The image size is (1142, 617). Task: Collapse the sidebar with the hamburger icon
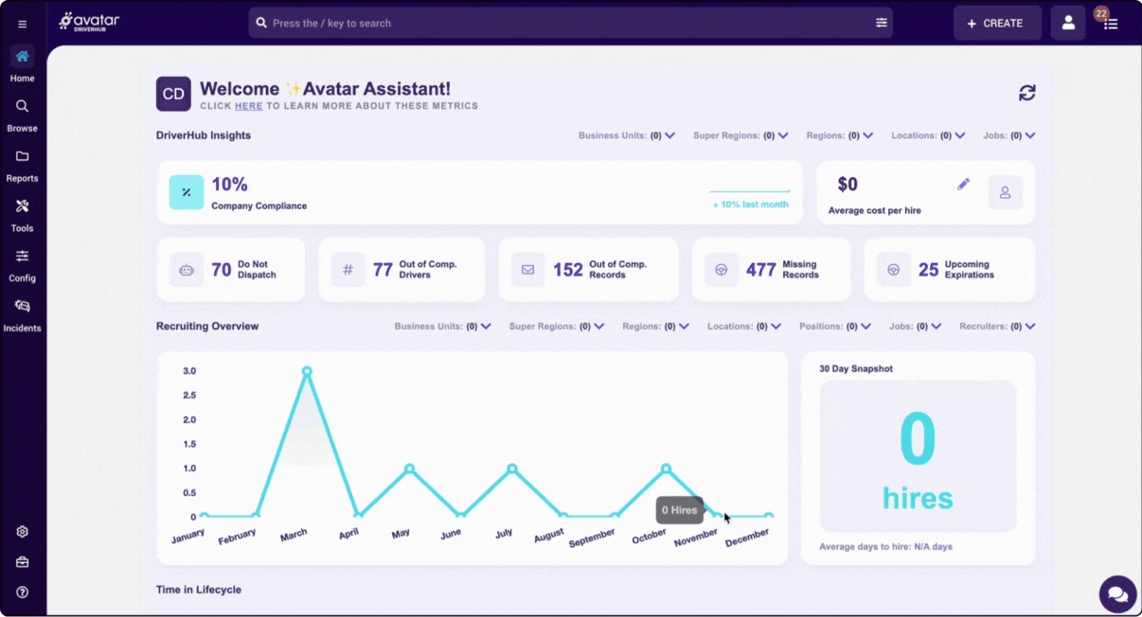pos(22,24)
